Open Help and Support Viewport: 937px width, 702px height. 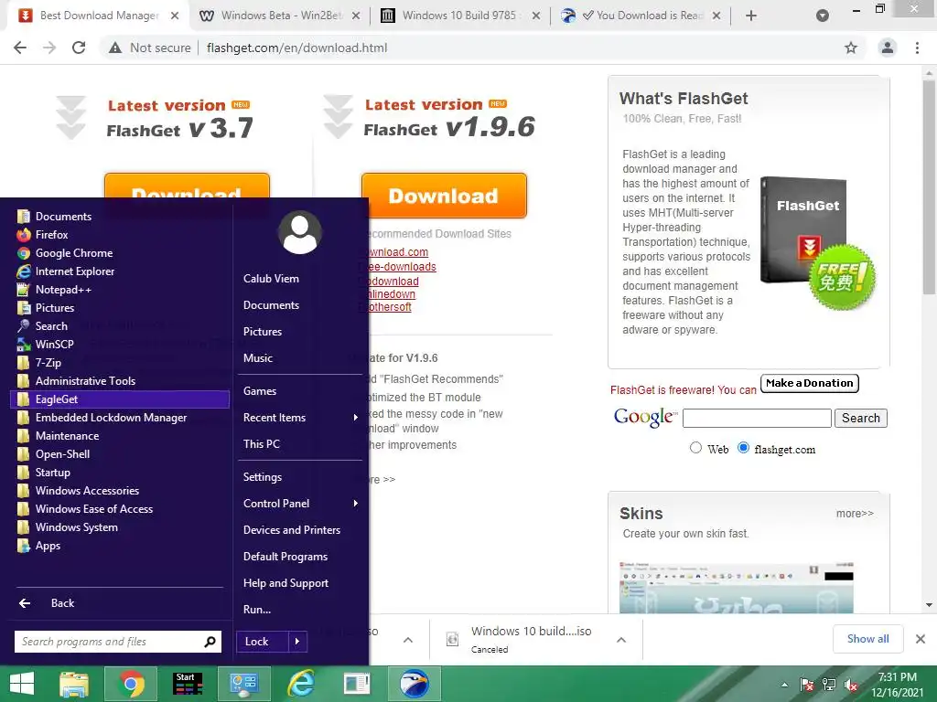(285, 583)
